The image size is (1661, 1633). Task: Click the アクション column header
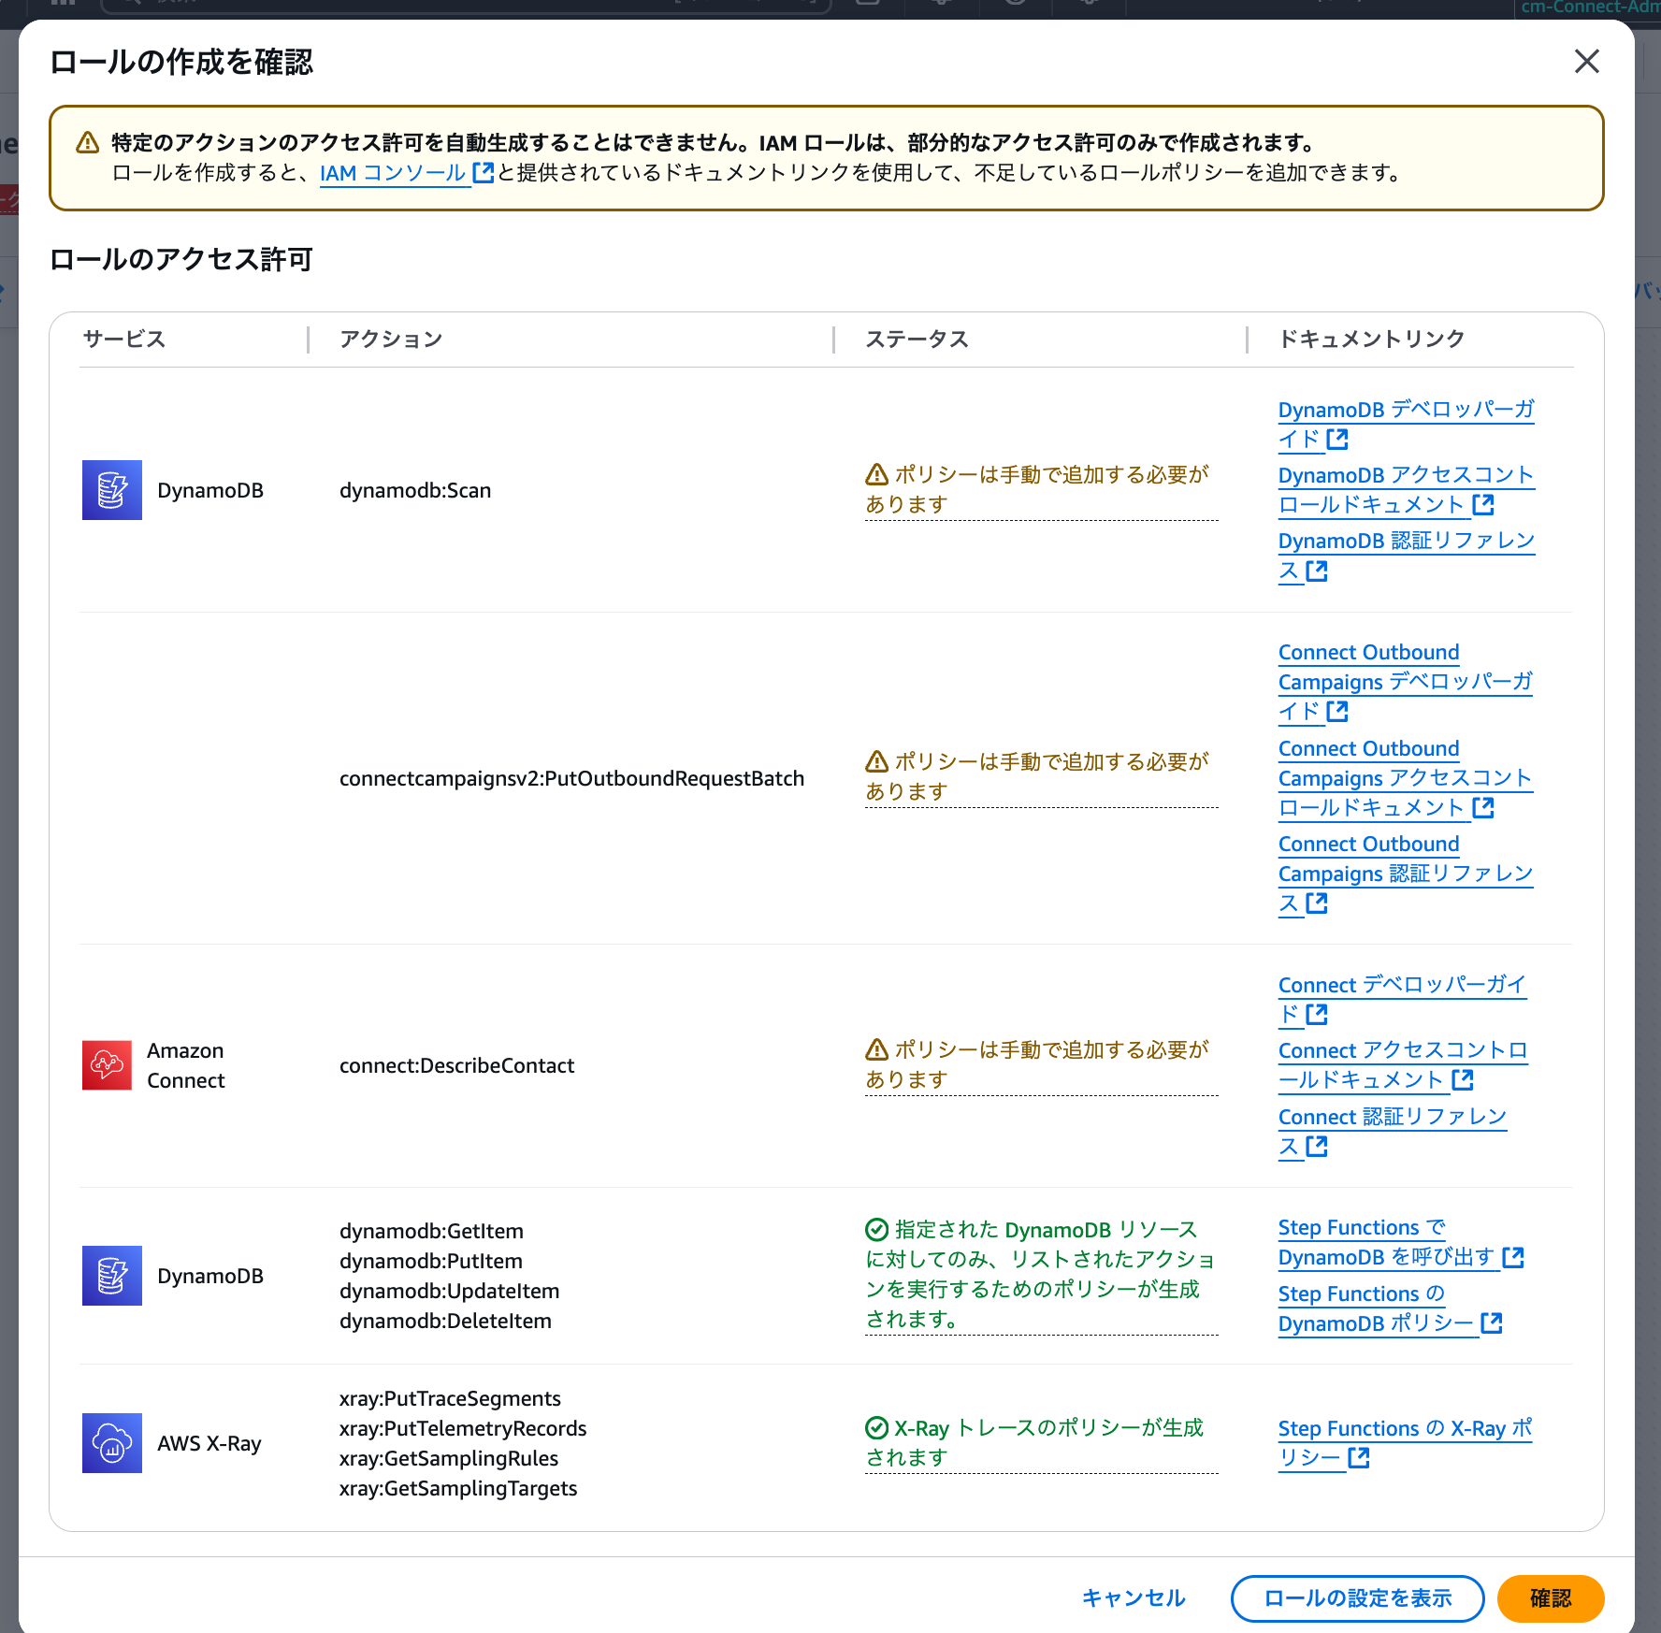point(391,339)
